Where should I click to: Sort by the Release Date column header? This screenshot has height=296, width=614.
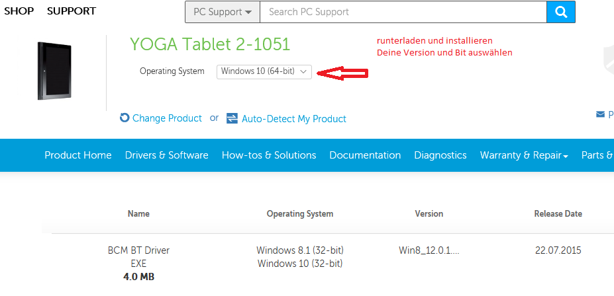tap(558, 213)
